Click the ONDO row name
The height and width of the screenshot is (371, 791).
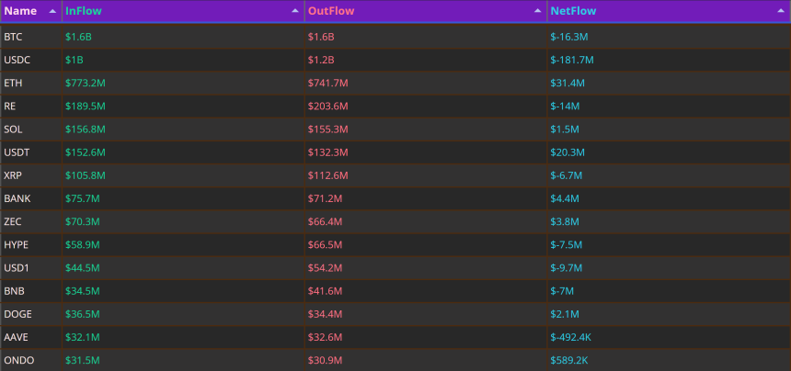click(x=17, y=360)
